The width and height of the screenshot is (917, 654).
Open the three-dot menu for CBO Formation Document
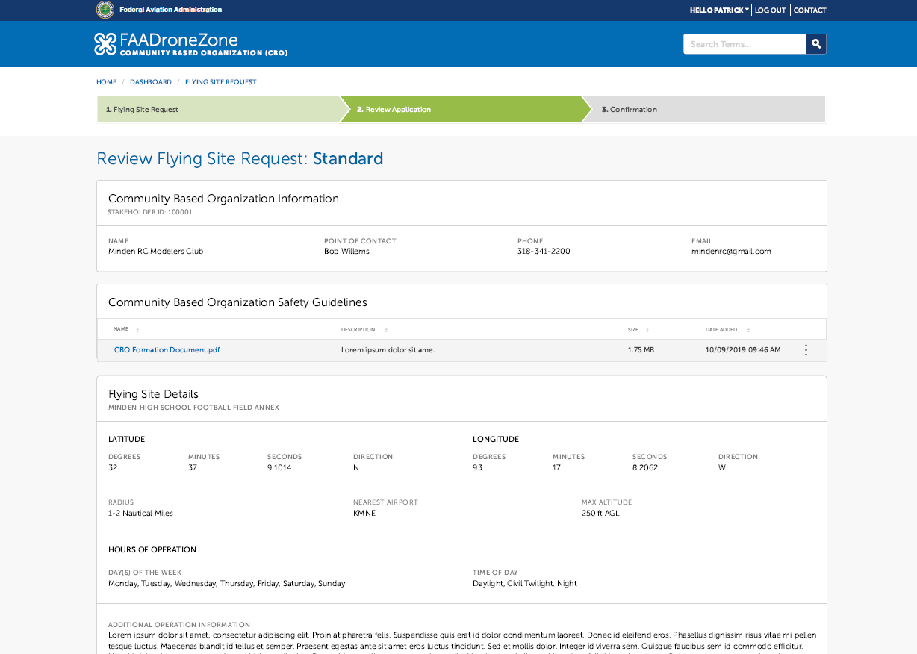click(x=806, y=350)
